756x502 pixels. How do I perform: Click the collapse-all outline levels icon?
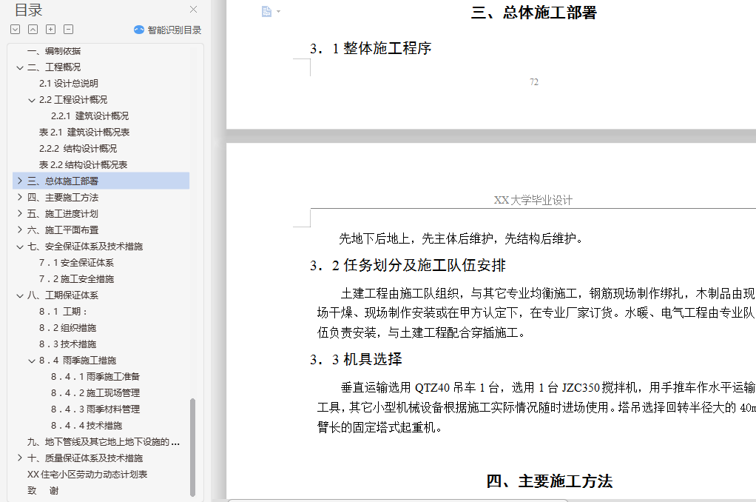[x=33, y=30]
